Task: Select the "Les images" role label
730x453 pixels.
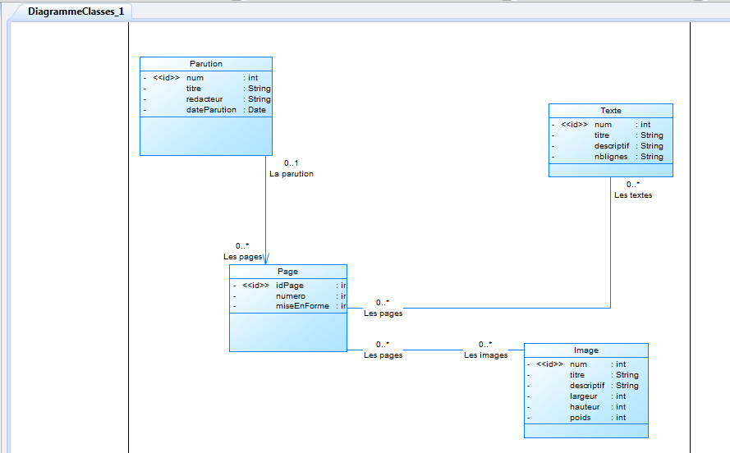Action: click(x=485, y=355)
